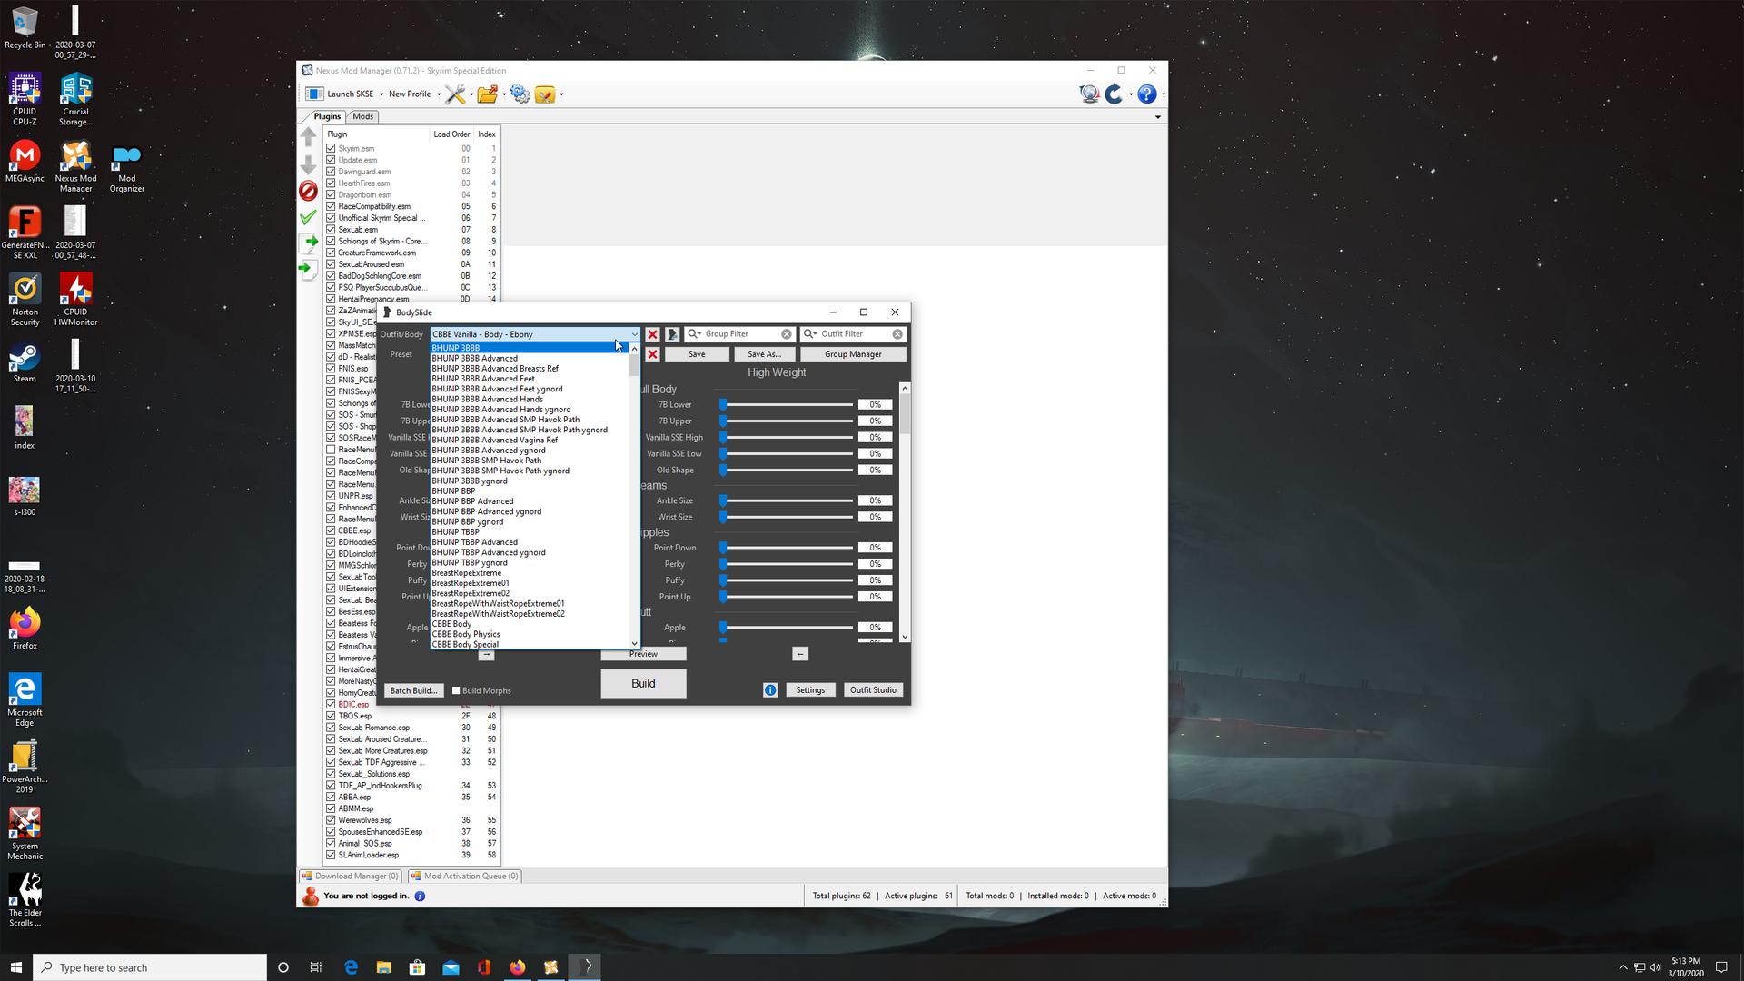Click the Group Filter search field

click(741, 334)
